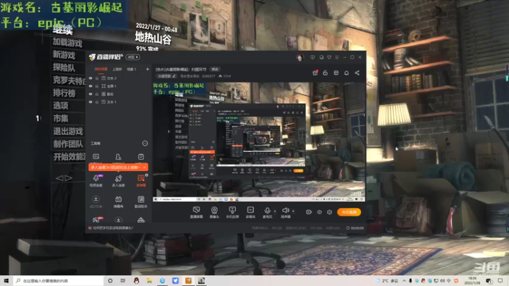Start recording with the camcorder icon
Screen dimensions: 509x286
[x=309, y=212]
